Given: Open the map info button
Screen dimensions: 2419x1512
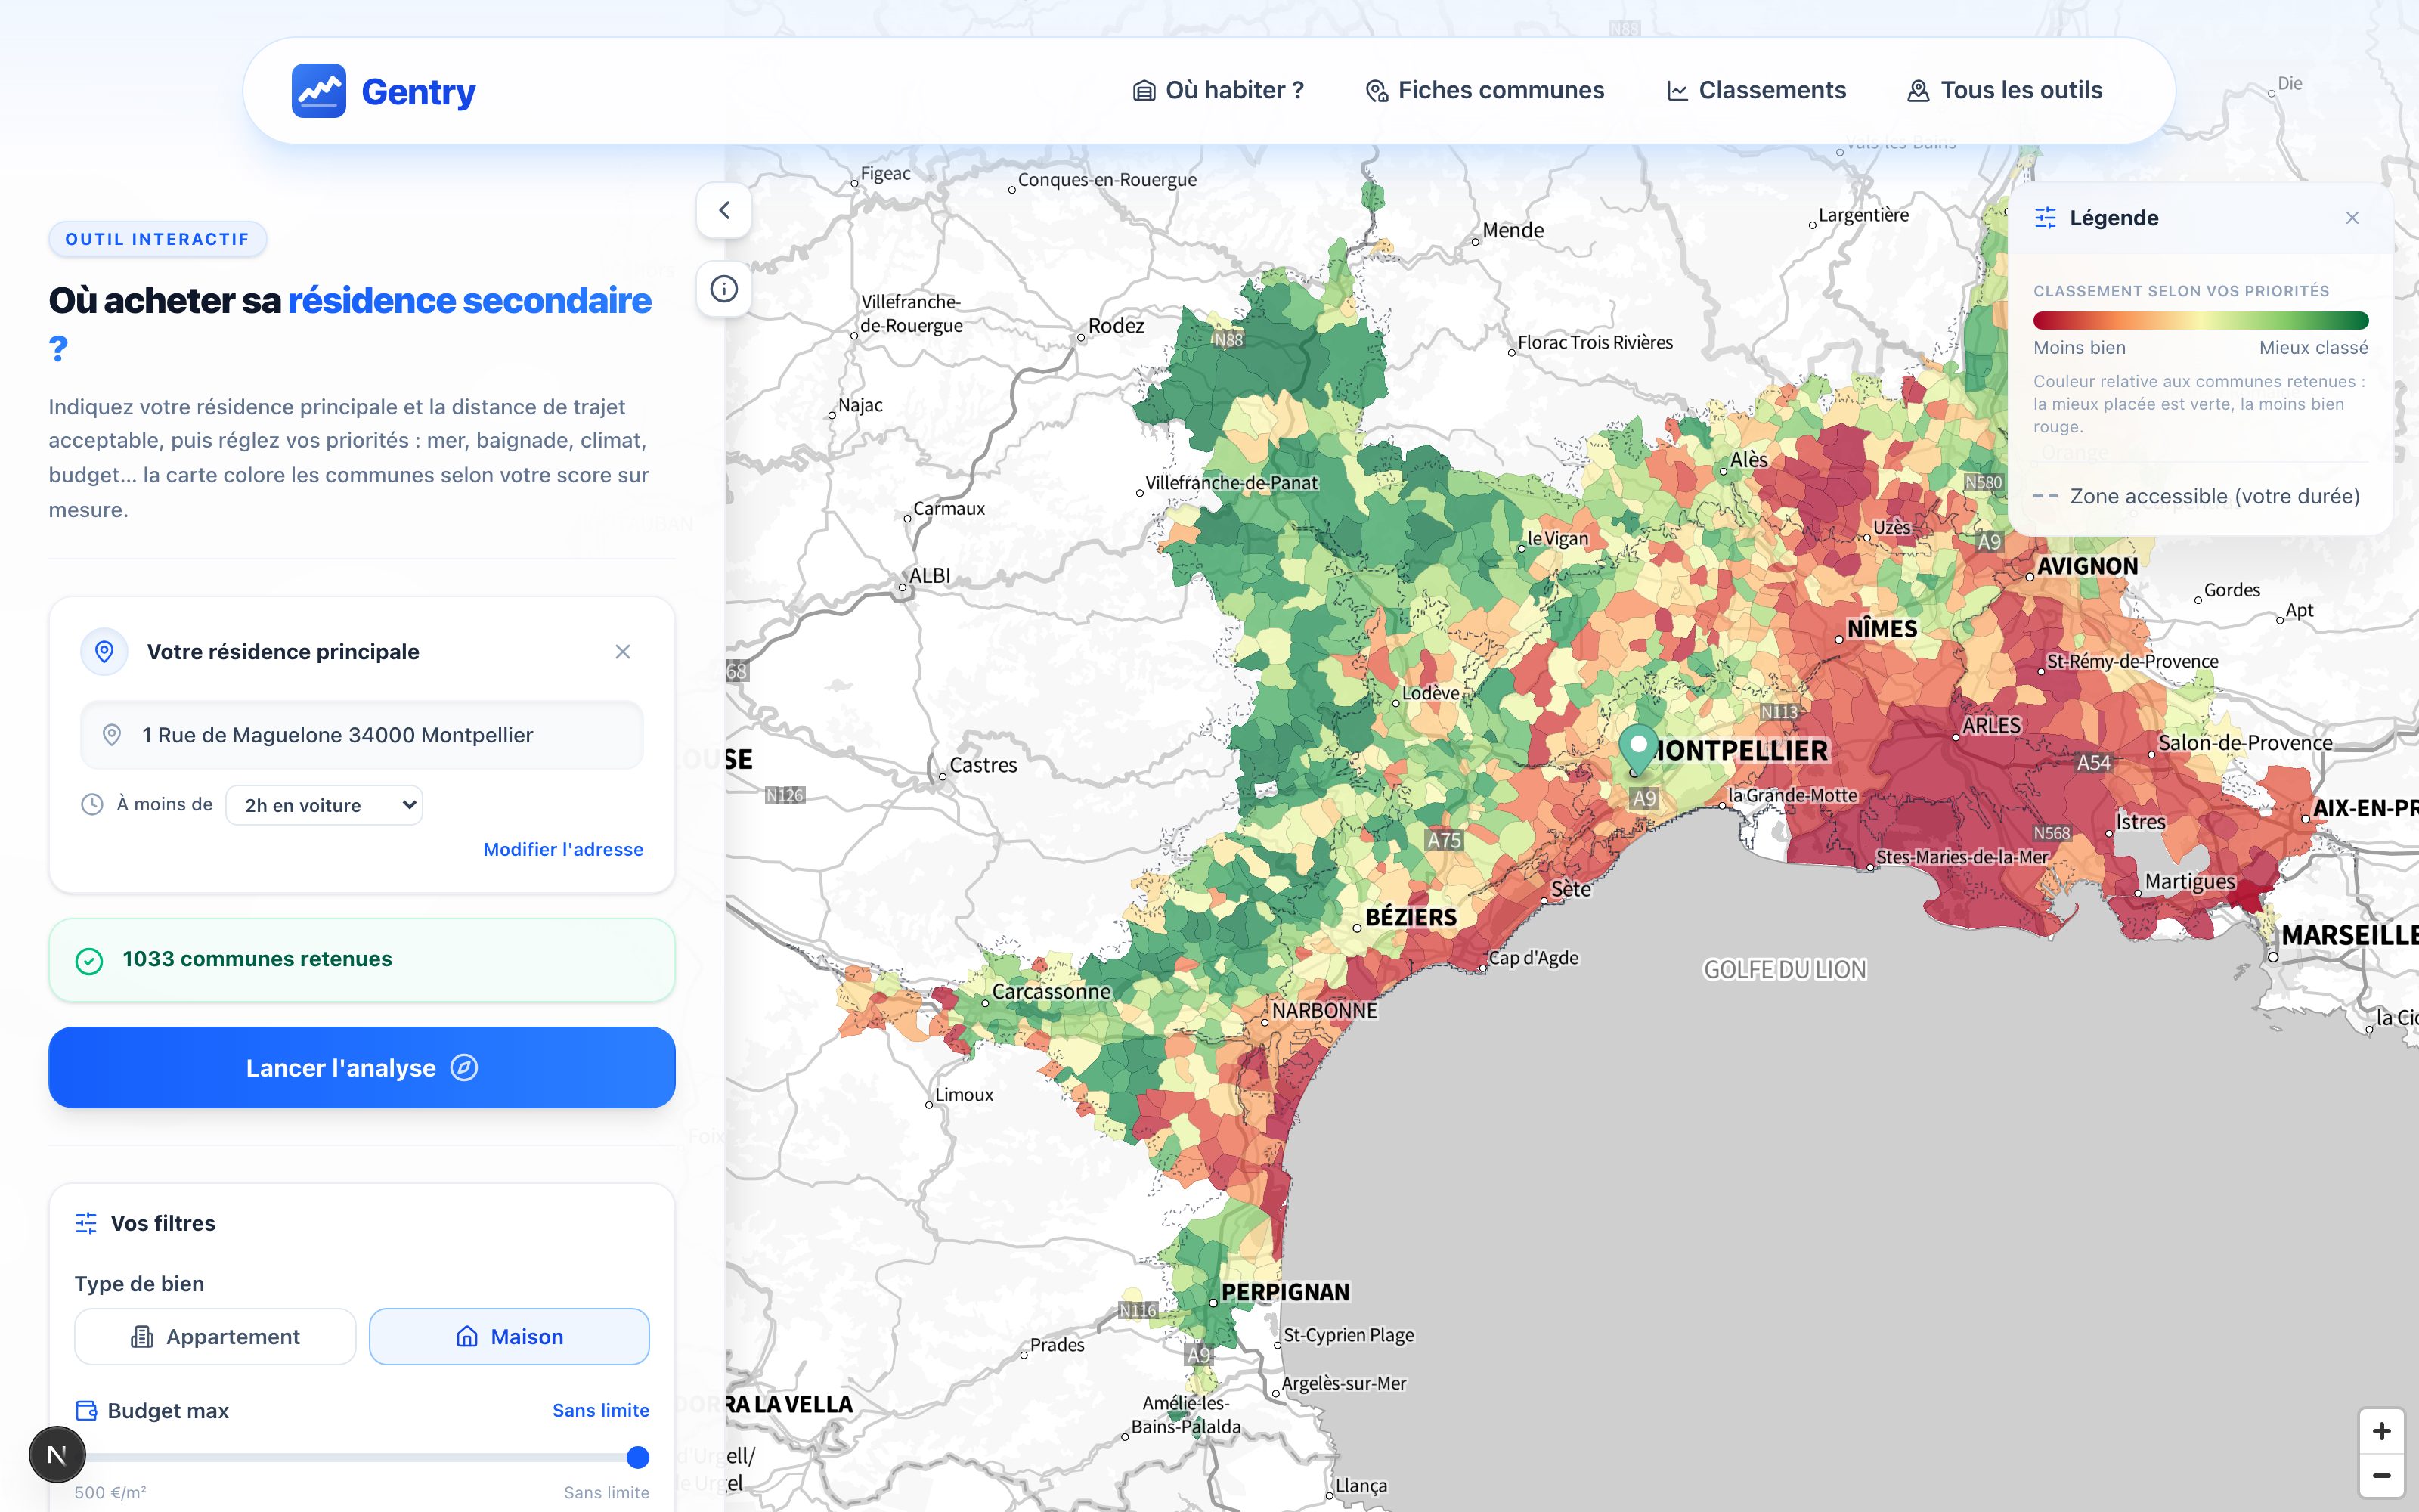Looking at the screenshot, I should (723, 289).
